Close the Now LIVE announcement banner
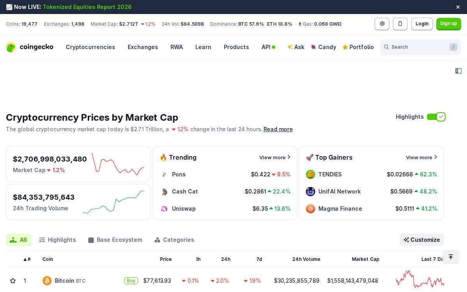This screenshot has width=467, height=292. pyautogui.click(x=458, y=7)
